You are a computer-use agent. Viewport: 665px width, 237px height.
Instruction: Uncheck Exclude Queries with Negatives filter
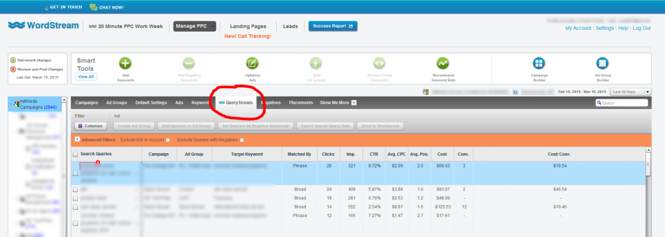242,140
